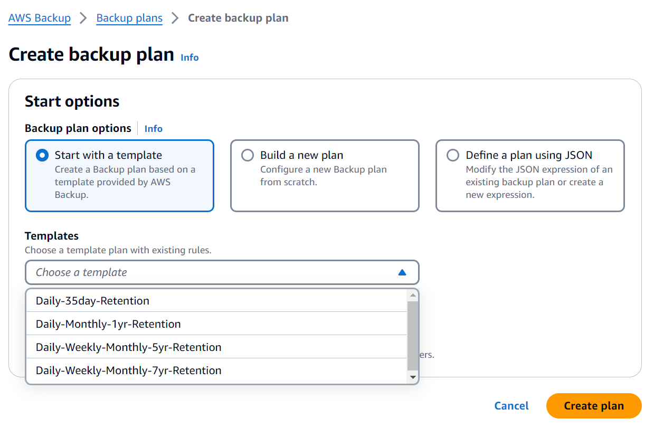
Task: Click the "Build a new plan" card
Action: [324, 175]
